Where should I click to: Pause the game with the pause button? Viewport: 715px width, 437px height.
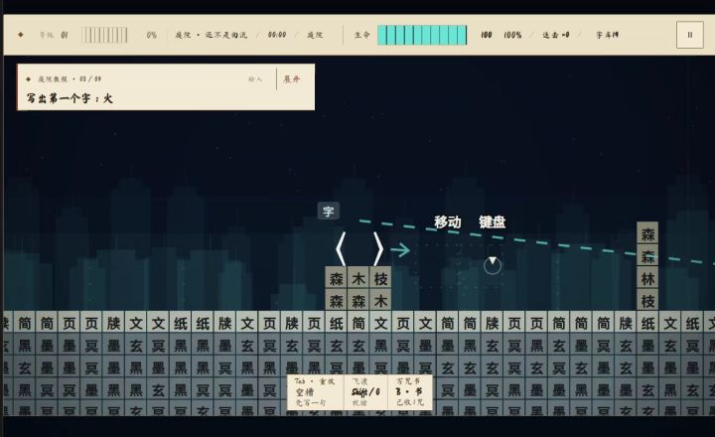pyautogui.click(x=689, y=35)
